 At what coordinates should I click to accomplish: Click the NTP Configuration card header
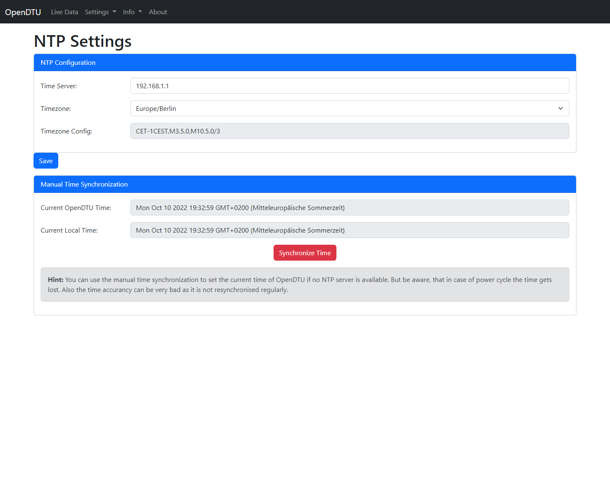click(x=305, y=63)
